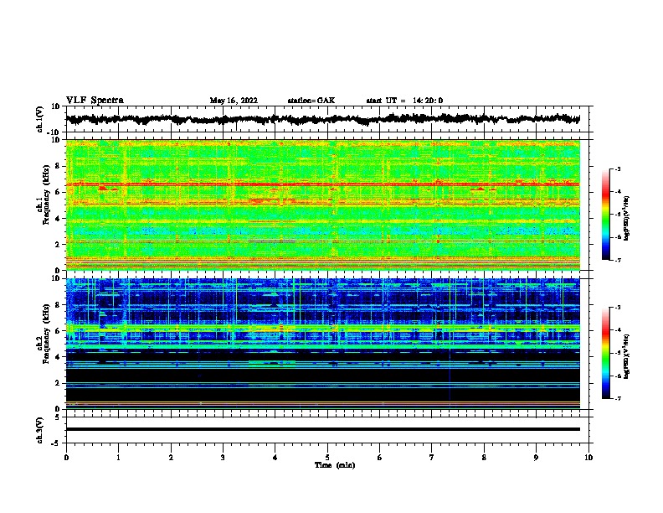
Task: Click the upper ch.1 color scale bar
Action: click(x=605, y=215)
